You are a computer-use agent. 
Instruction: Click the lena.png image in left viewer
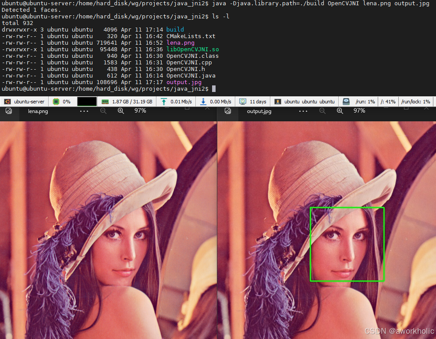[108, 230]
